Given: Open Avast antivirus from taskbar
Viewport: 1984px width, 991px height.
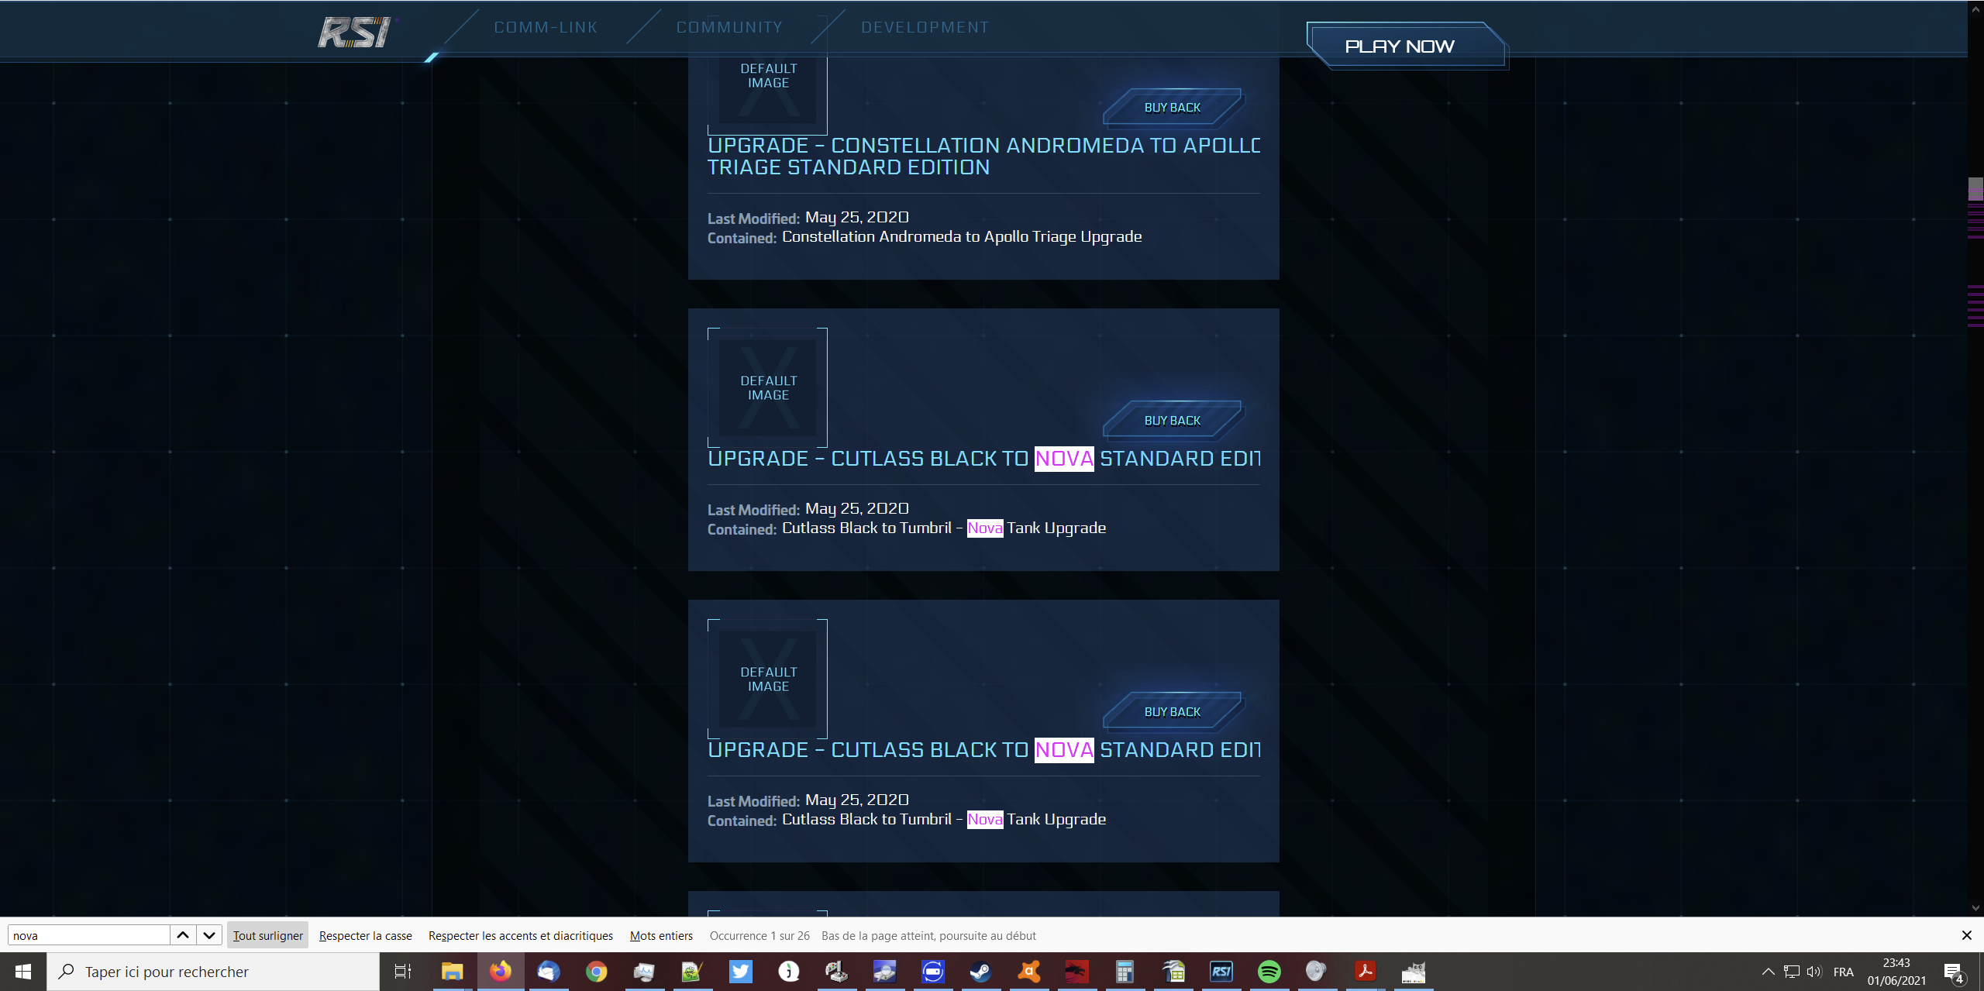Looking at the screenshot, I should pyautogui.click(x=1028, y=971).
